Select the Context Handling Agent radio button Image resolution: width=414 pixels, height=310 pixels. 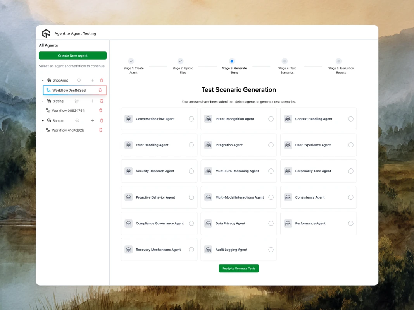coord(351,119)
